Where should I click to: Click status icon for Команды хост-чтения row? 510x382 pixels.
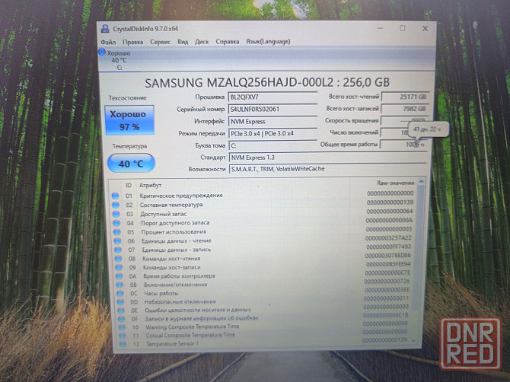point(119,259)
